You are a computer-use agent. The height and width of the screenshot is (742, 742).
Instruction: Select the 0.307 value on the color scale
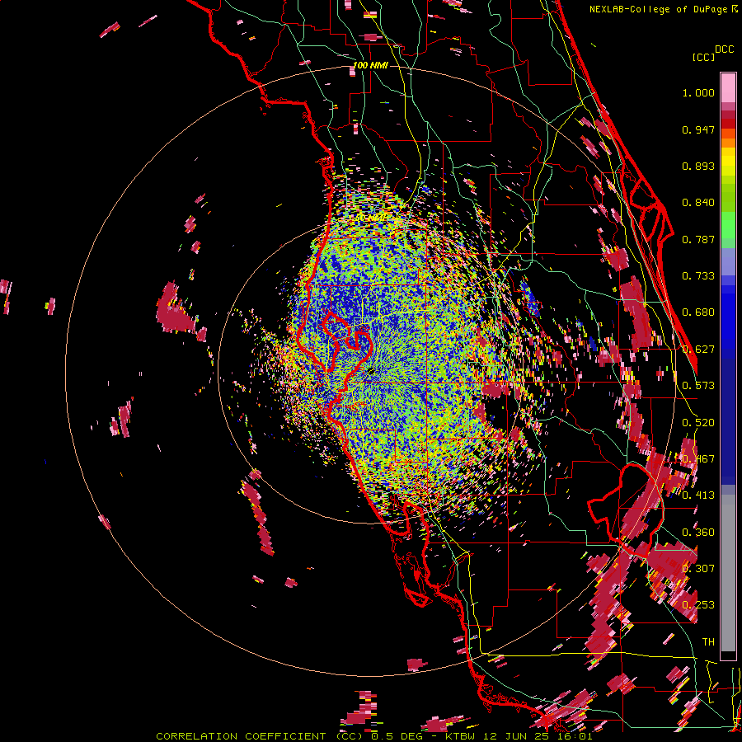tap(698, 569)
